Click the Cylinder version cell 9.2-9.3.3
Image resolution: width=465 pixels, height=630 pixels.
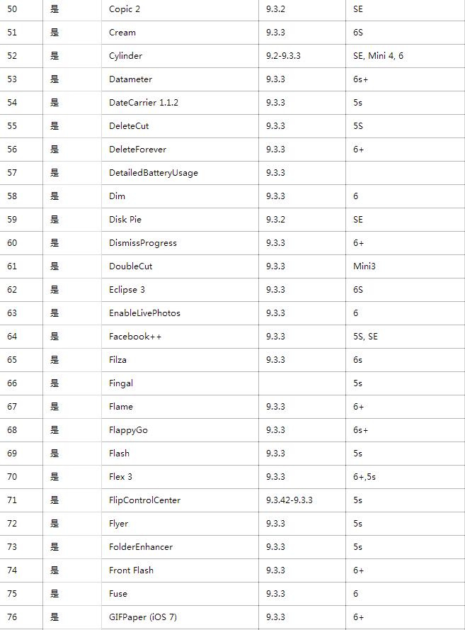(x=283, y=56)
